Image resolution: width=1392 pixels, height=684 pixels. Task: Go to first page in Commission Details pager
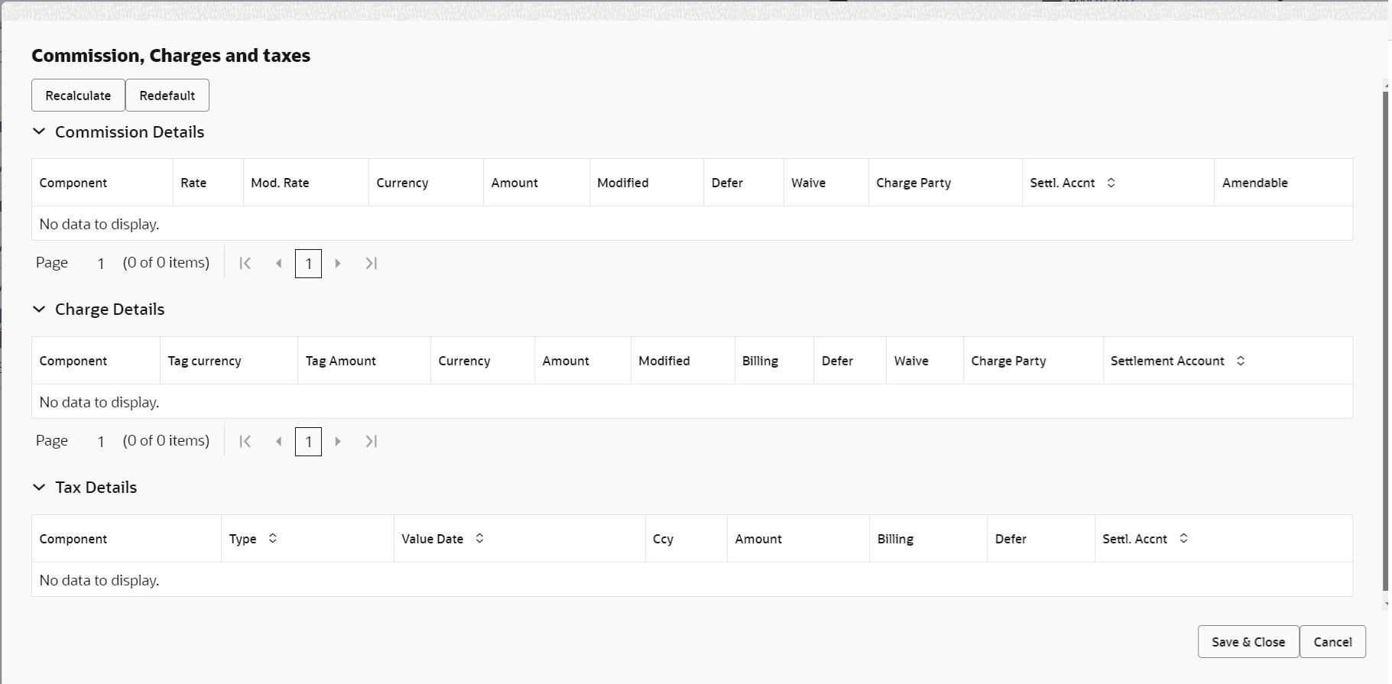pos(245,263)
